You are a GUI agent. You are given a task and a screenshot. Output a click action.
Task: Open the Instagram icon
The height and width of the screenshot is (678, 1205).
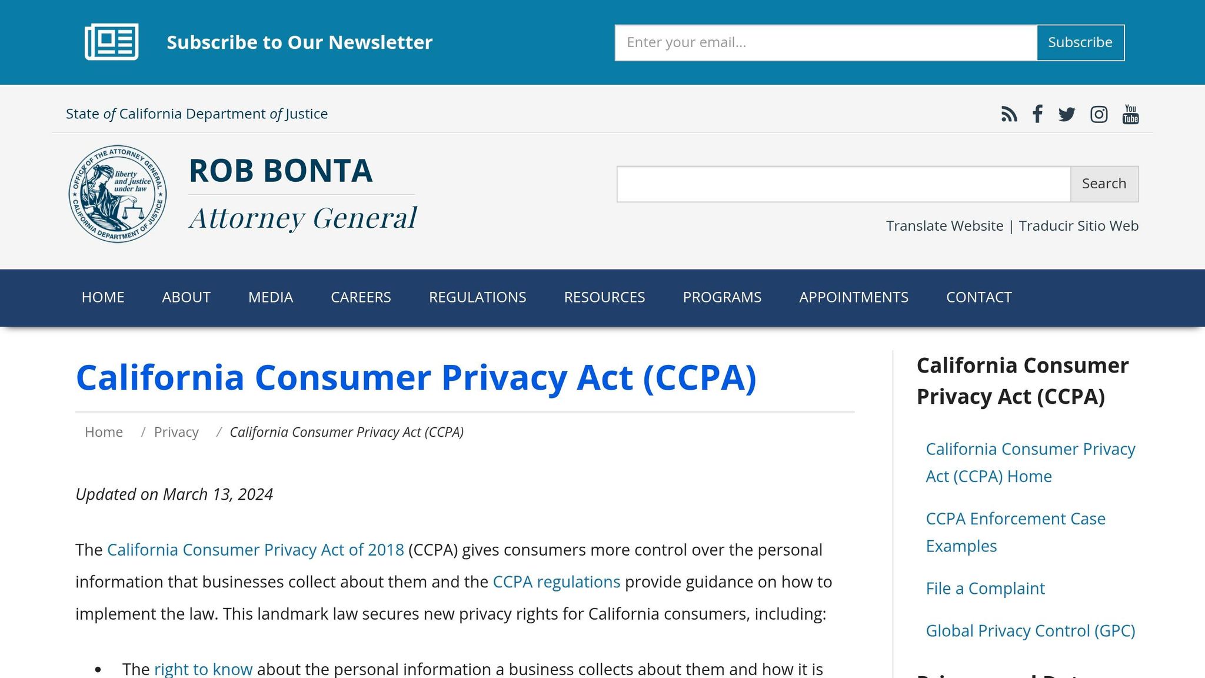[1099, 114]
